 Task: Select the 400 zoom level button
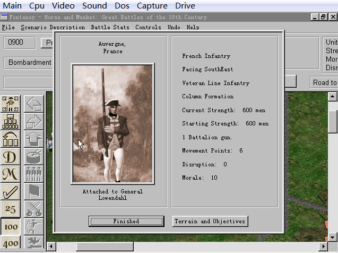pos(11,243)
